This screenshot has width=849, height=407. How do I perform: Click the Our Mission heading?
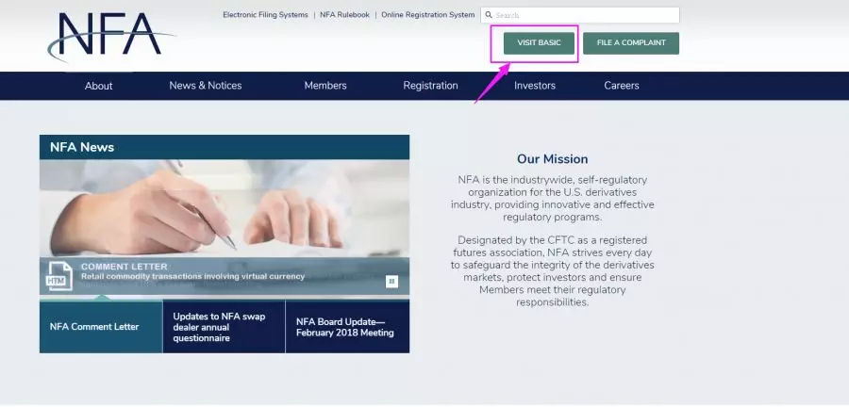(x=552, y=159)
